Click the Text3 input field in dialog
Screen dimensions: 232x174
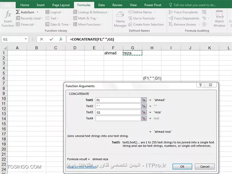point(118,112)
